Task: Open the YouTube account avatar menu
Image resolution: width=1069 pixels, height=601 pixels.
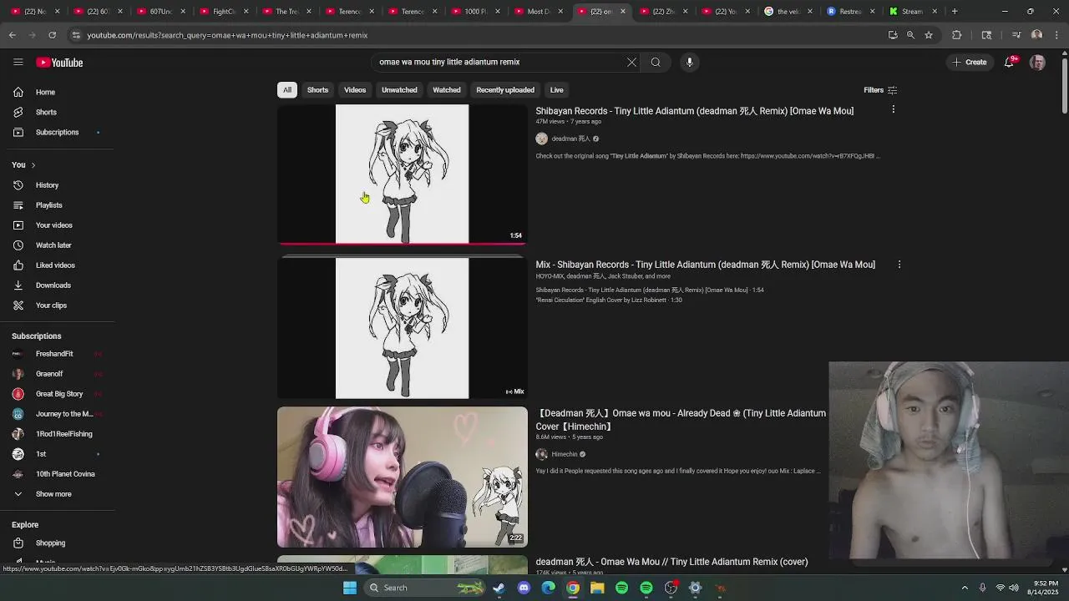Action: (x=1037, y=63)
